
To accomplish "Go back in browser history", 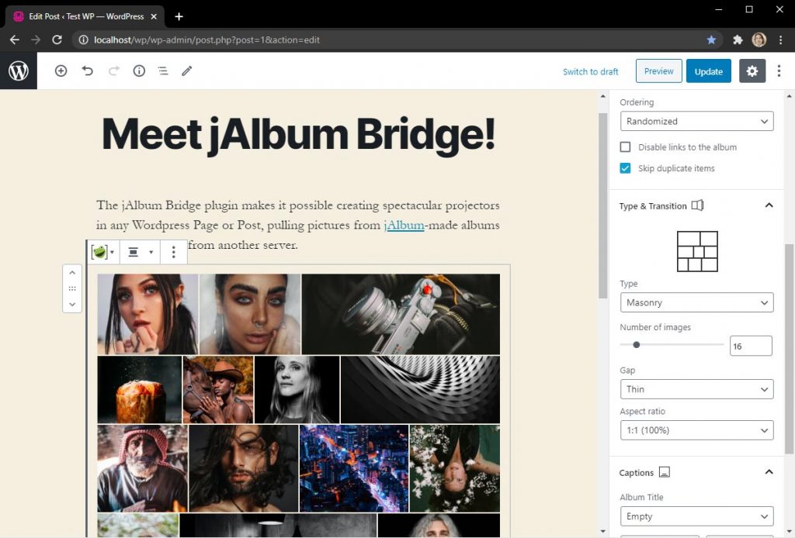I will coord(14,40).
